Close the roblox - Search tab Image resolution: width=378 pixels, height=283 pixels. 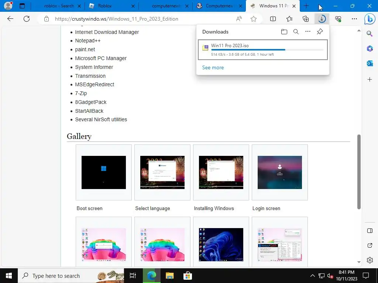[79, 6]
